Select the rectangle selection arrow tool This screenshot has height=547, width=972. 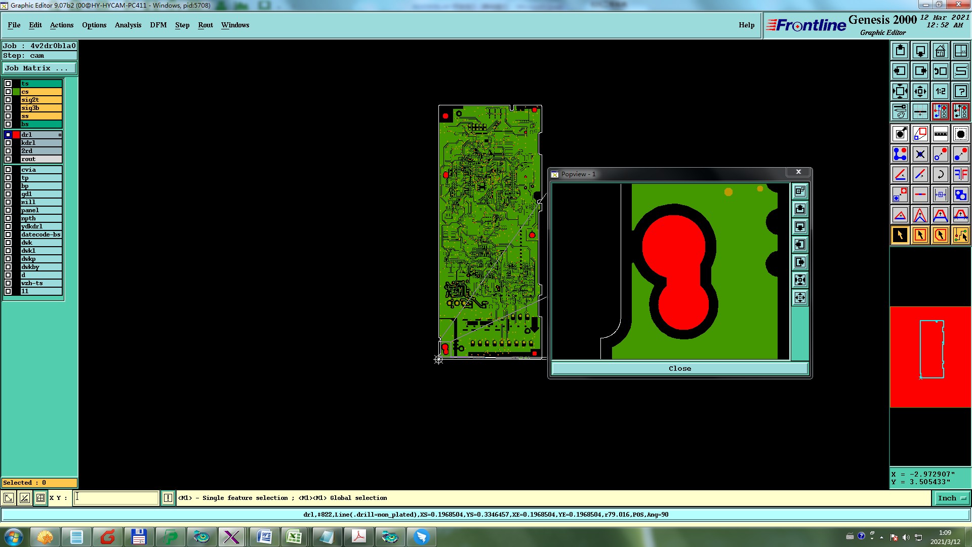[920, 235]
